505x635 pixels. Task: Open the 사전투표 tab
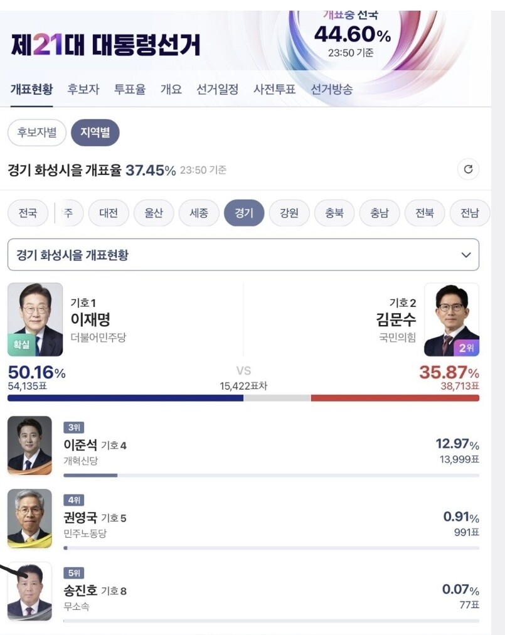[x=274, y=89]
